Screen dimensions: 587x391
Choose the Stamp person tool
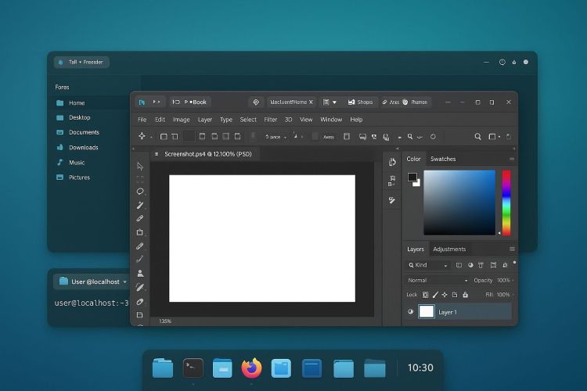pyautogui.click(x=140, y=273)
